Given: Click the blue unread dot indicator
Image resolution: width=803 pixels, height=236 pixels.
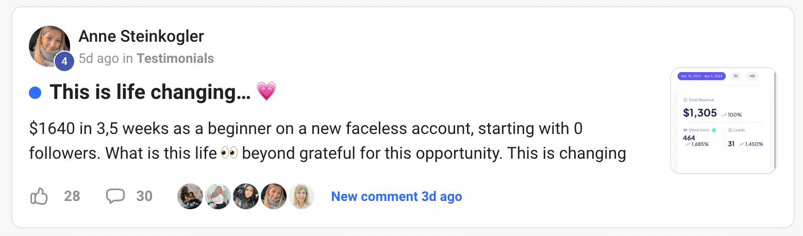Looking at the screenshot, I should [x=35, y=93].
